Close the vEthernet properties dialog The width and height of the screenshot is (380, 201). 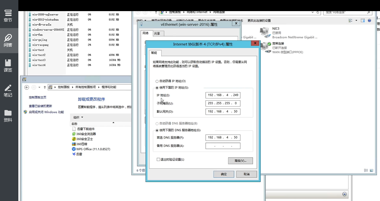[x=236, y=23]
